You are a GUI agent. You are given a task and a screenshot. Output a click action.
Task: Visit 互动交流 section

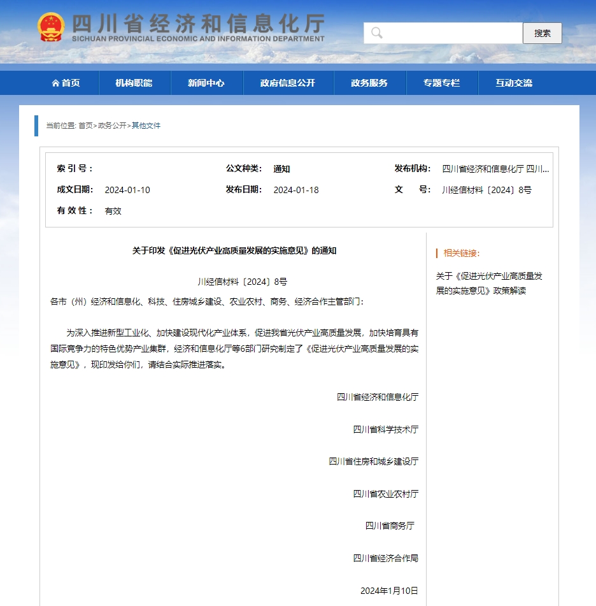coord(514,83)
